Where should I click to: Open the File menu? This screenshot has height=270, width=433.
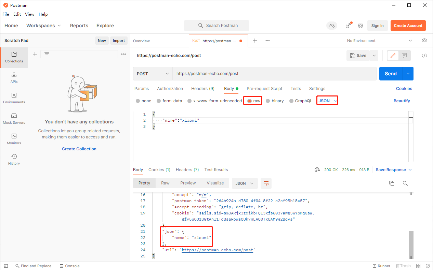pyautogui.click(x=6, y=14)
